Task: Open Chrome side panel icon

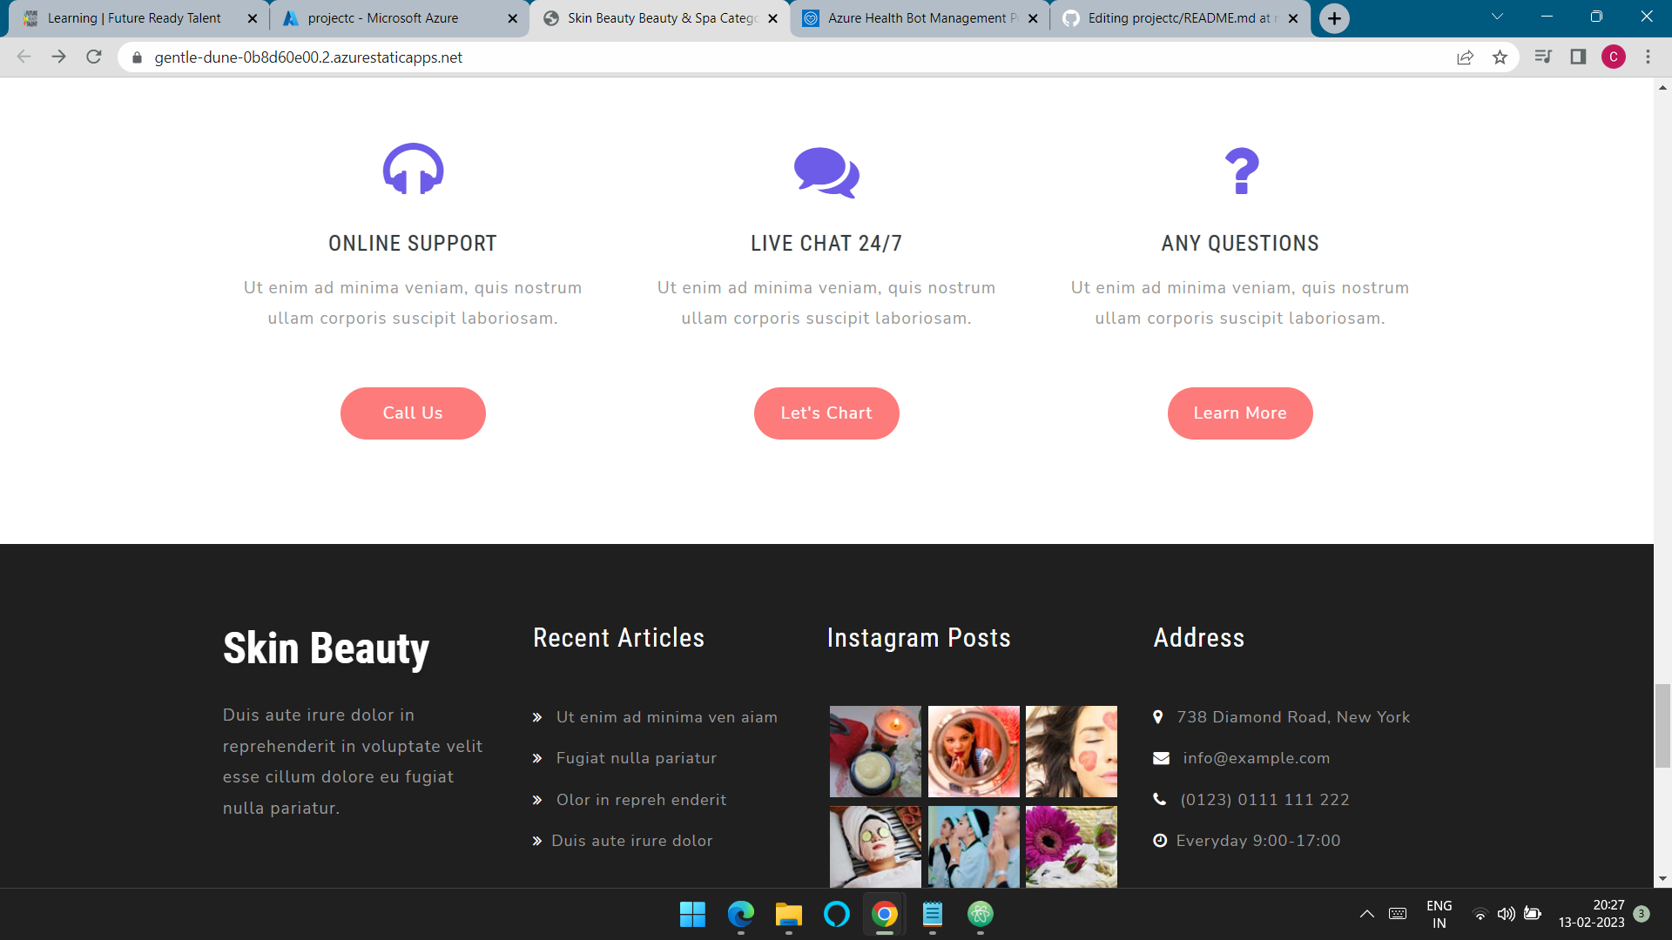Action: 1578,57
